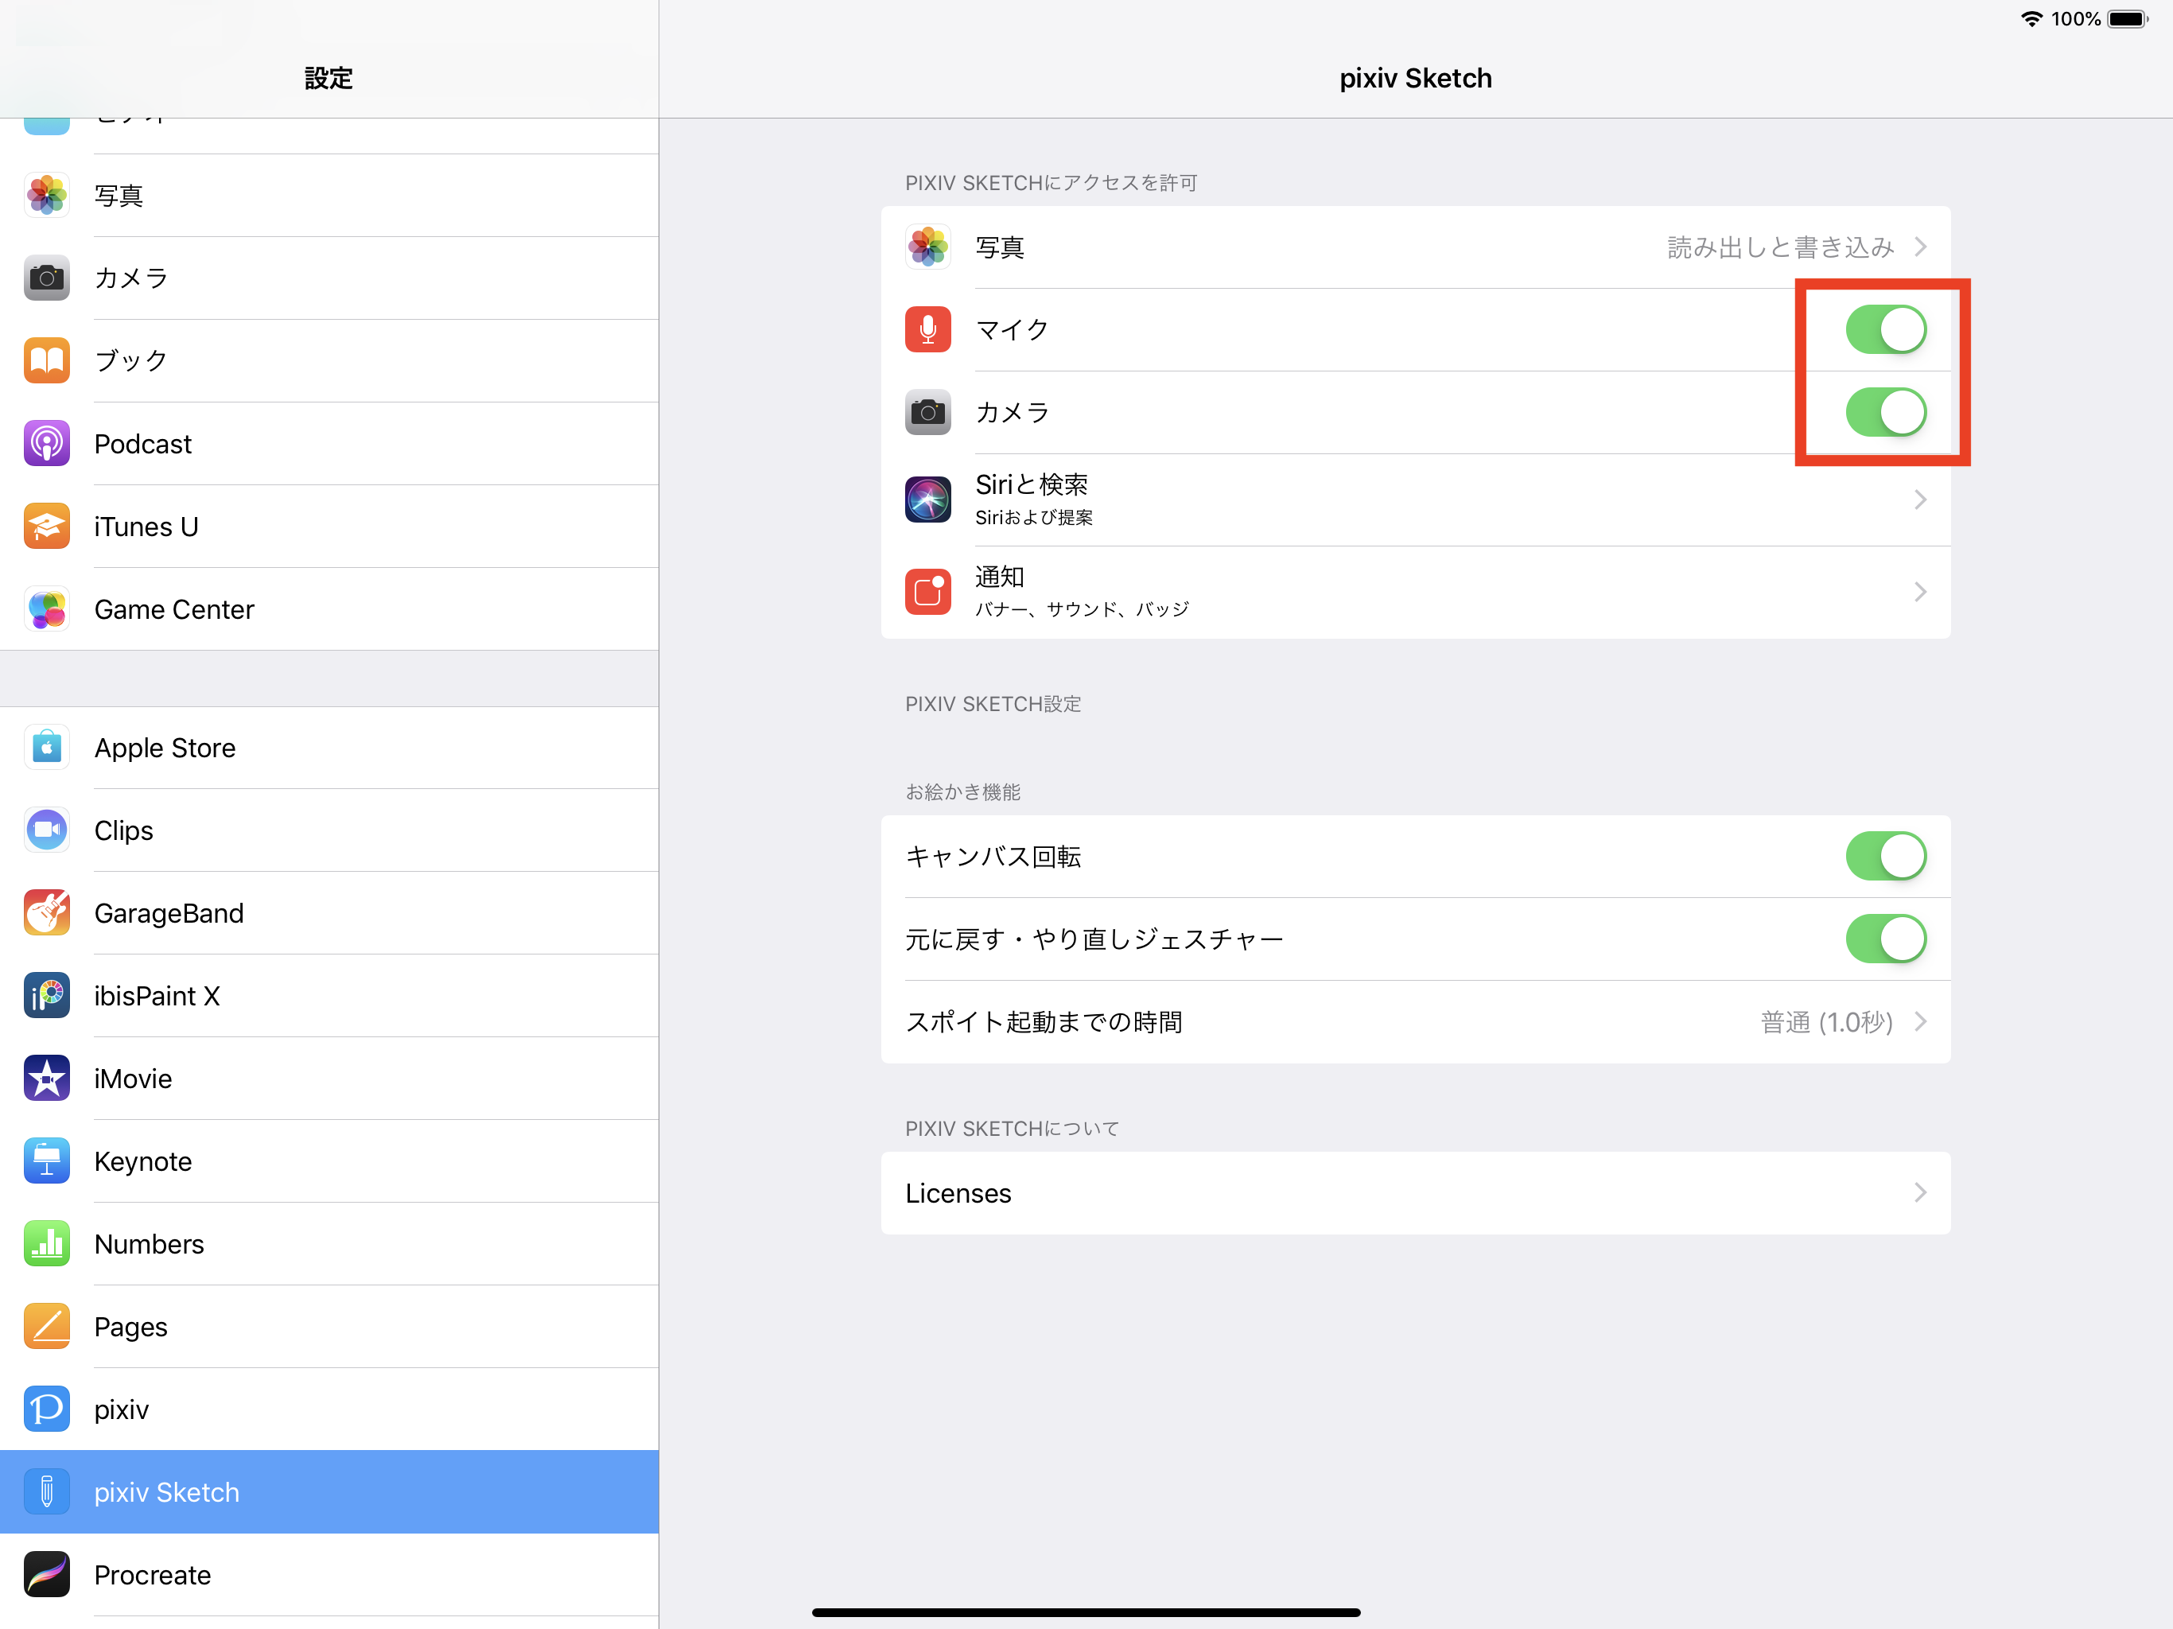The width and height of the screenshot is (2173, 1629).
Task: Tap "バナー、サウンド、バッジ" subtitle text
Action: click(1082, 609)
